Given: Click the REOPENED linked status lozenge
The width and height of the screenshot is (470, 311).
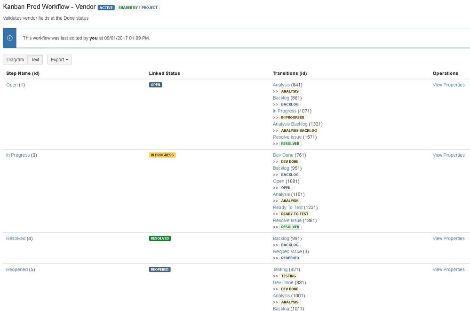Looking at the screenshot, I should click(x=160, y=270).
